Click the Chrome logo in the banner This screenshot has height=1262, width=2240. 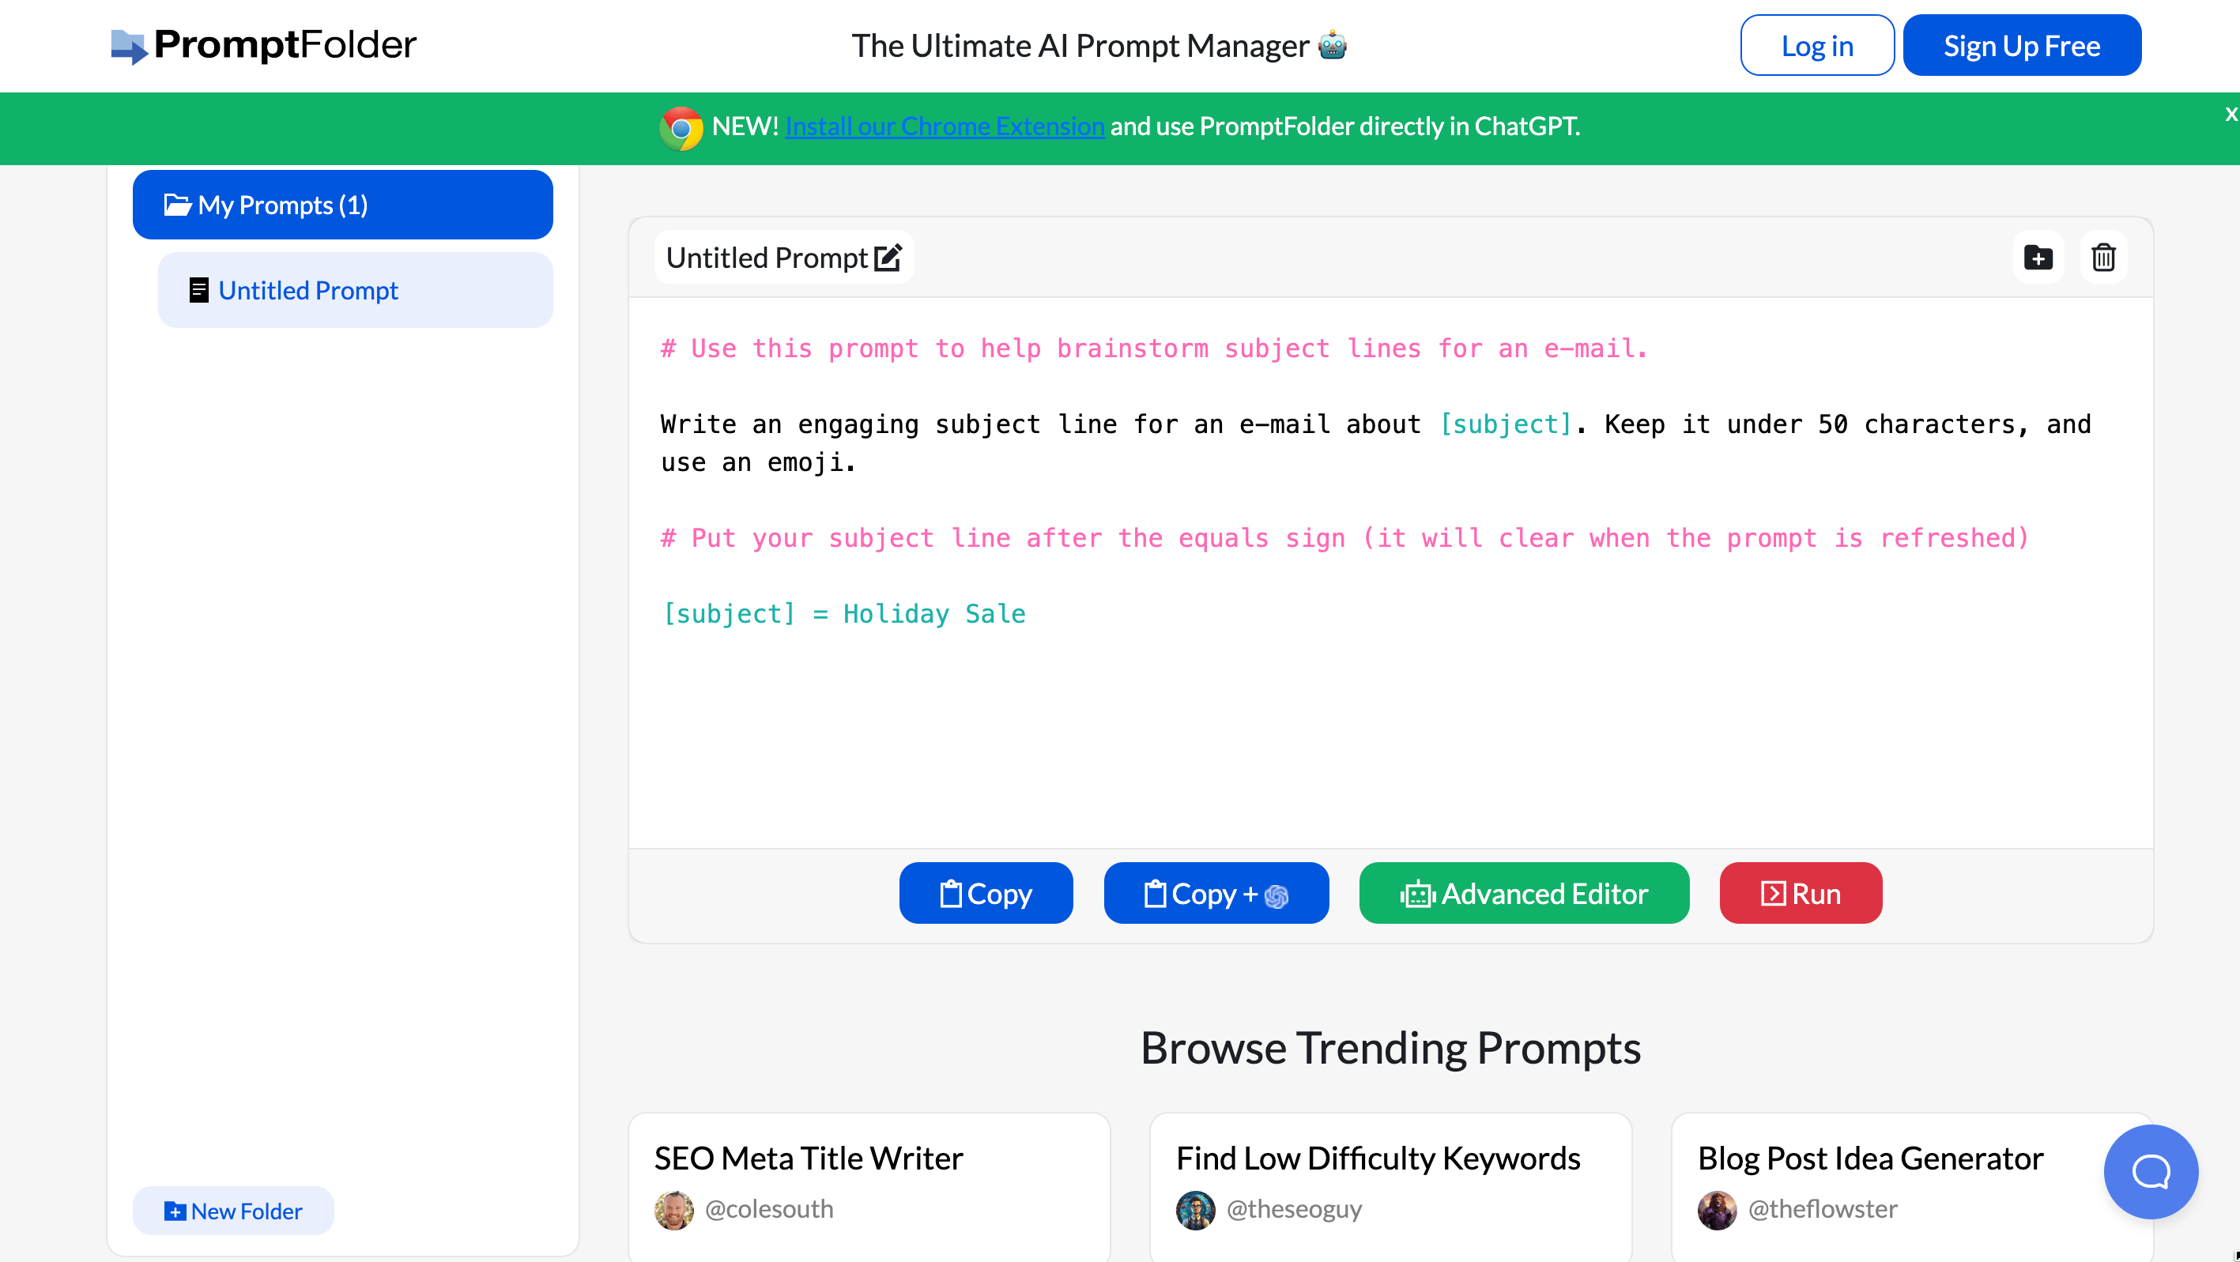(681, 128)
